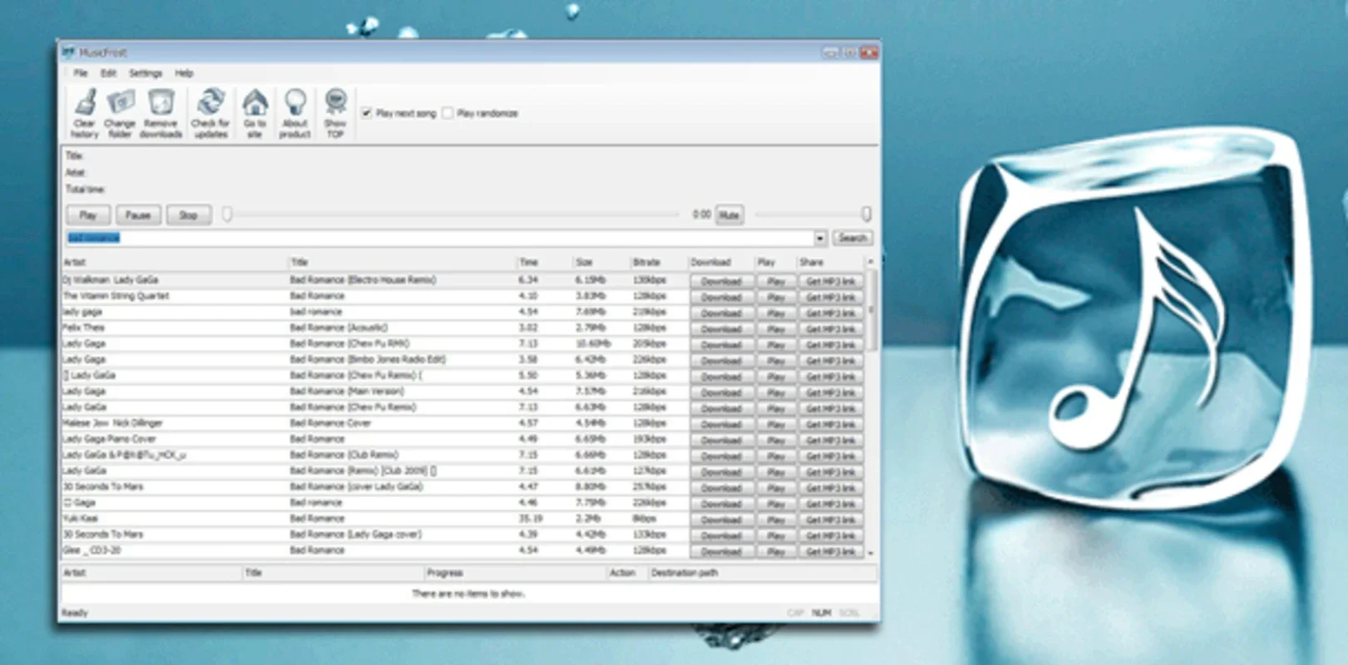Image resolution: width=1348 pixels, height=665 pixels.
Task: Get MP3 link for Felix Theis Acoustic track
Action: pos(830,329)
